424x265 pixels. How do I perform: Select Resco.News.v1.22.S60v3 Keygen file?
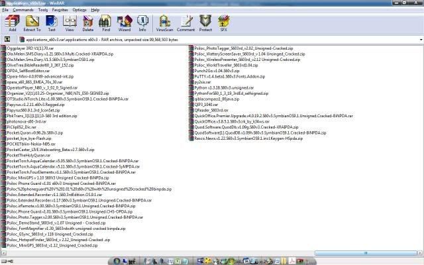246,138
